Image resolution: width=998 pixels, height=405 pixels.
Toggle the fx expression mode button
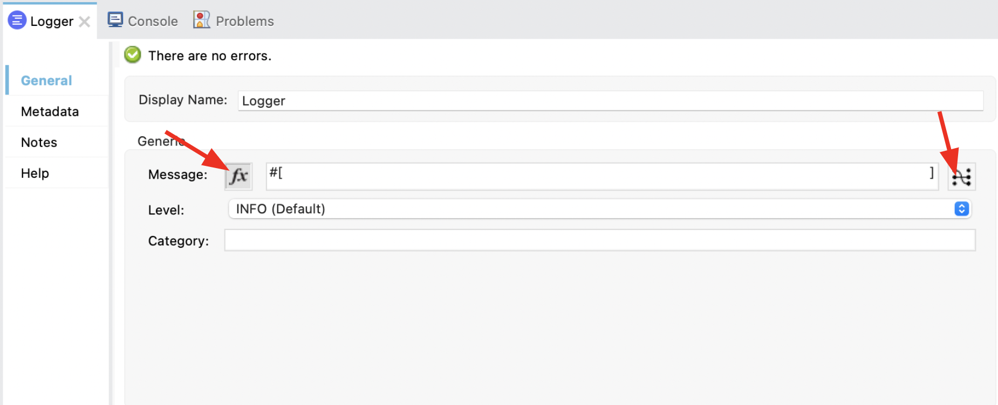pos(238,176)
